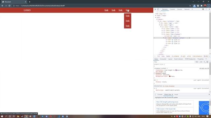The width and height of the screenshot is (211, 118).
Task: Open the Properties tab
Action: 200,59
